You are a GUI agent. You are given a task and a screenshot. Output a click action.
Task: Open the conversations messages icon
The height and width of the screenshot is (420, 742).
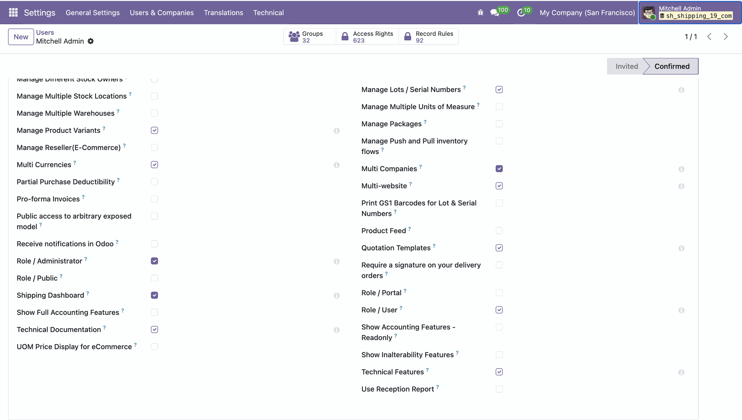494,13
